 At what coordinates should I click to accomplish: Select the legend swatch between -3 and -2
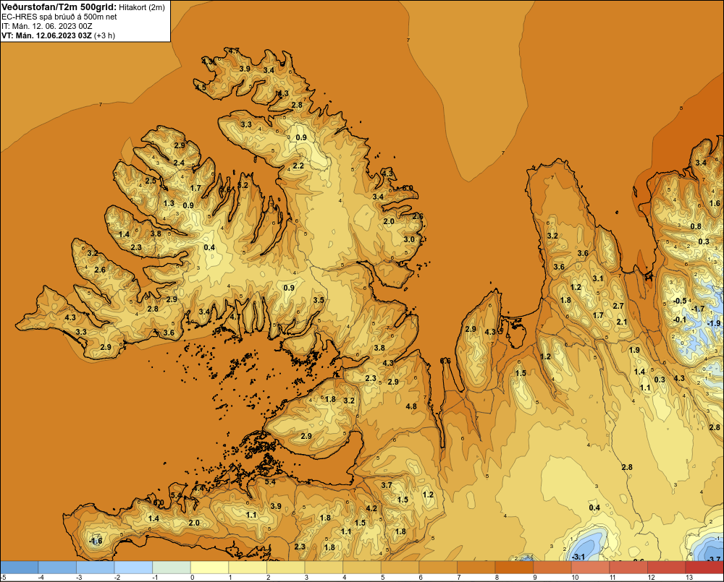tap(95, 568)
